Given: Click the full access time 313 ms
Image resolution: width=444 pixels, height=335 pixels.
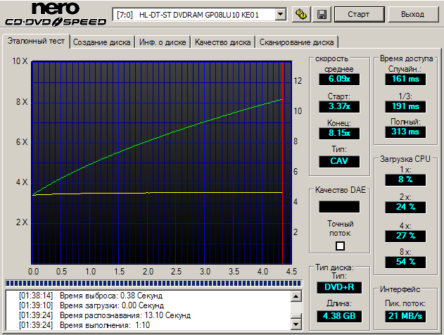Looking at the screenshot, I should pos(405,132).
